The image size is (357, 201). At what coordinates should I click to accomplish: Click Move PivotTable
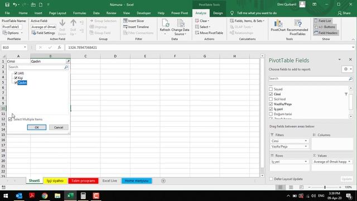pos(209,33)
